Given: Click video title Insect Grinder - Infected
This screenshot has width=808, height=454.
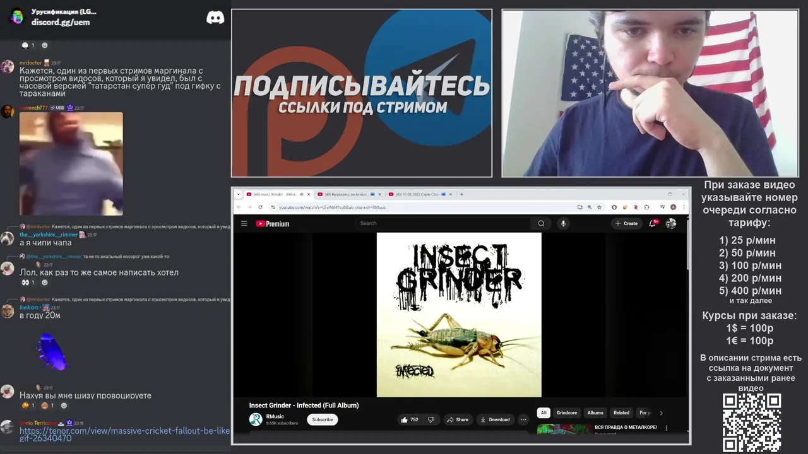Looking at the screenshot, I should click(x=304, y=405).
